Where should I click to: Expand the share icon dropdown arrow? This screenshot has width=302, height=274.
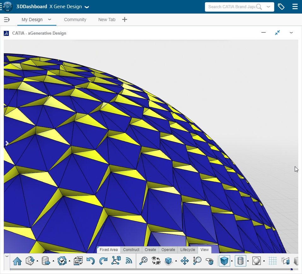click(38, 261)
